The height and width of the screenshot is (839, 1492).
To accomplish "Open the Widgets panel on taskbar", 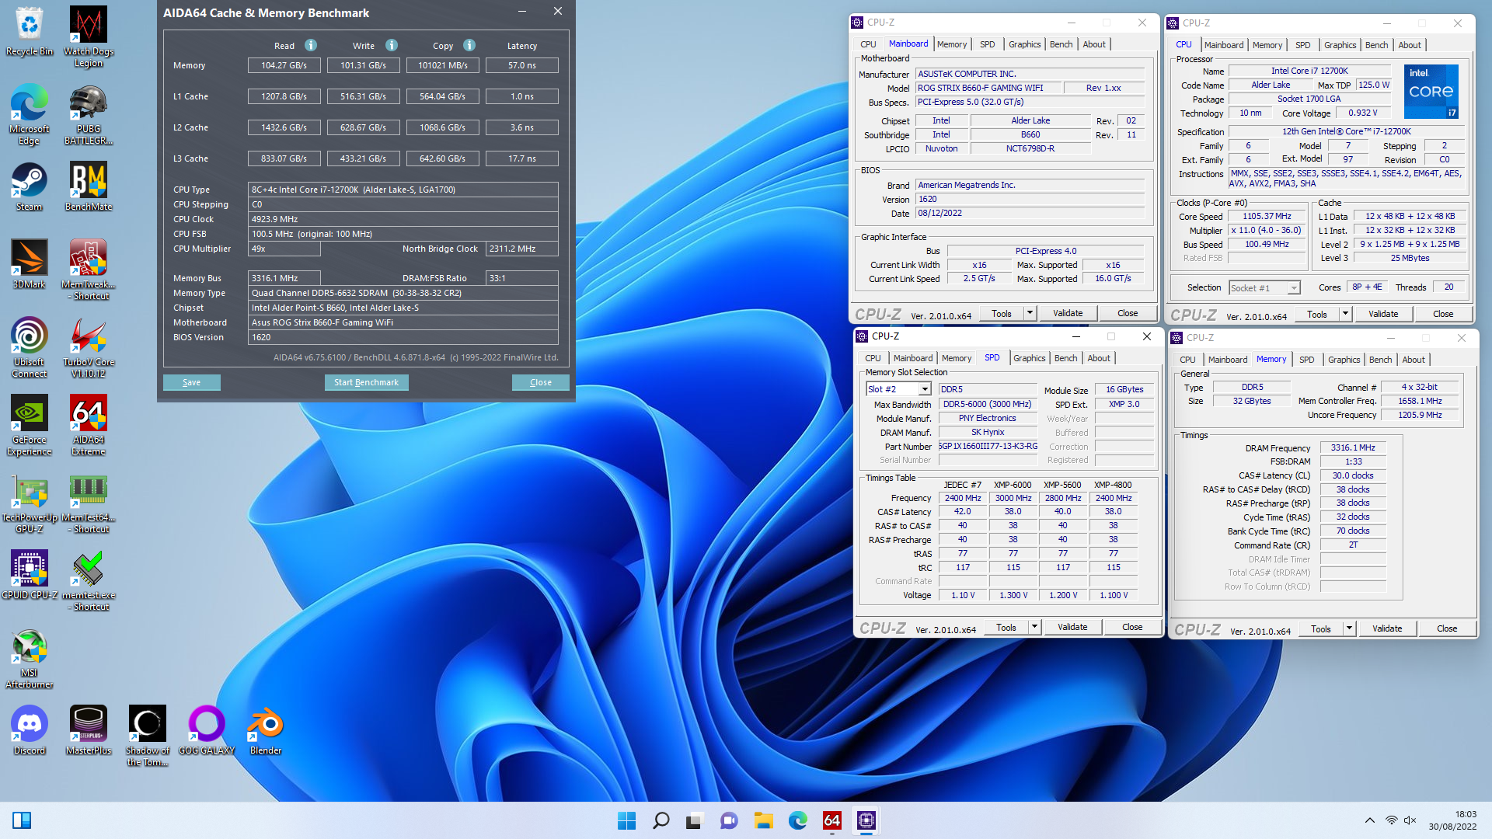I will click(22, 820).
